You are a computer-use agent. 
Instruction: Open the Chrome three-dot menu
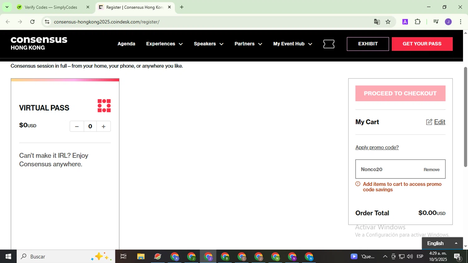pos(461,22)
